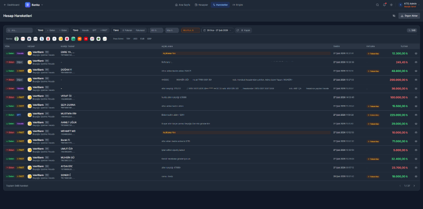The width and height of the screenshot is (423, 209).
Task: Click the eye icon on 225.000,00 row
Action: pyautogui.click(x=416, y=115)
